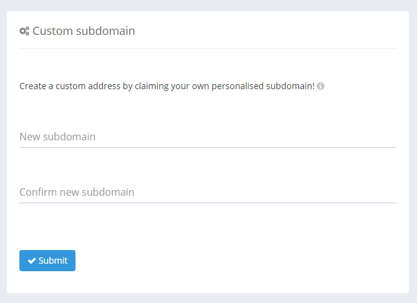Select the 'Confirm new subdomain' placeholder text

[77, 192]
